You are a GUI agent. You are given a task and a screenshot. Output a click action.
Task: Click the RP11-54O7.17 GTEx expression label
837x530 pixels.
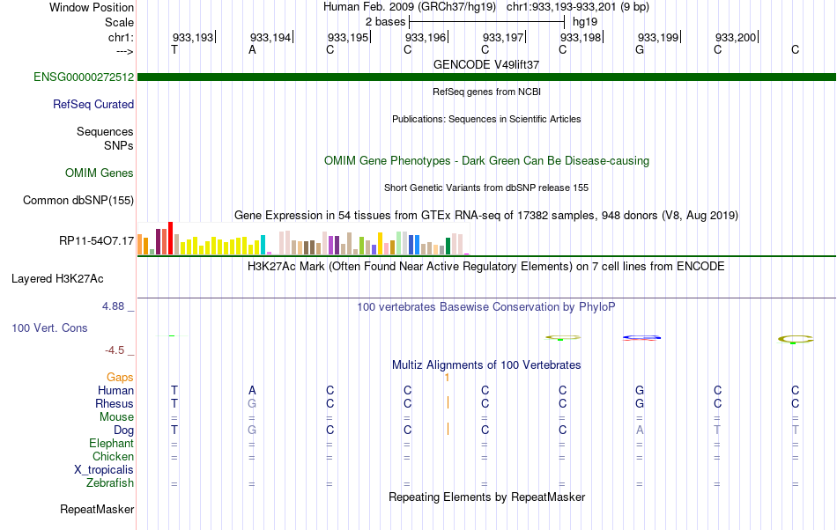[97, 240]
